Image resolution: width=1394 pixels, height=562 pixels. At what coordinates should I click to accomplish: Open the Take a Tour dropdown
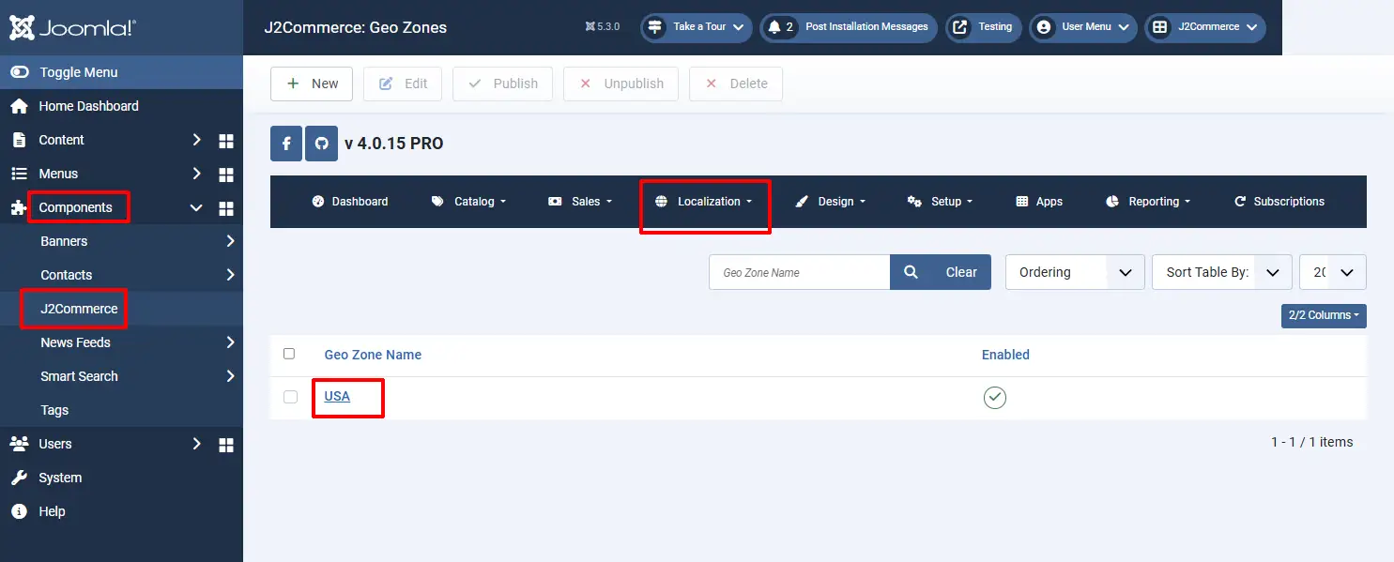(x=697, y=27)
